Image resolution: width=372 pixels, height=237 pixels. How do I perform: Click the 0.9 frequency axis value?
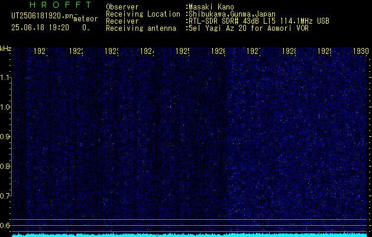[x=5, y=137]
